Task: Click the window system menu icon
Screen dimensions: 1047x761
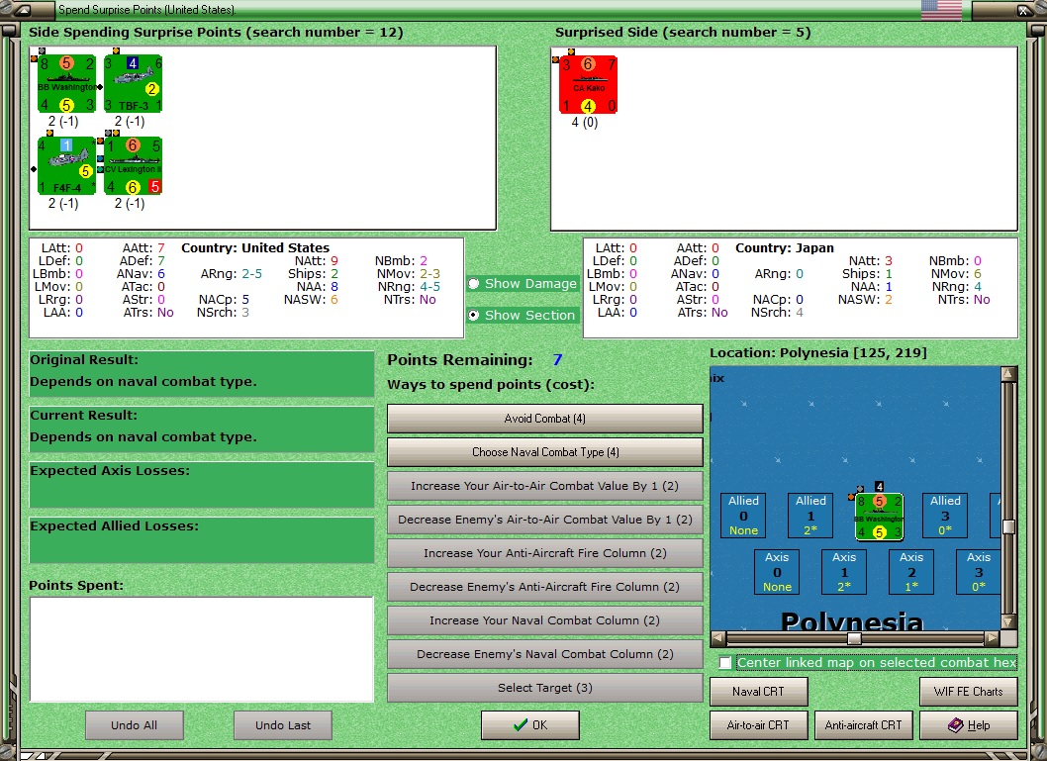Action: coord(23,10)
